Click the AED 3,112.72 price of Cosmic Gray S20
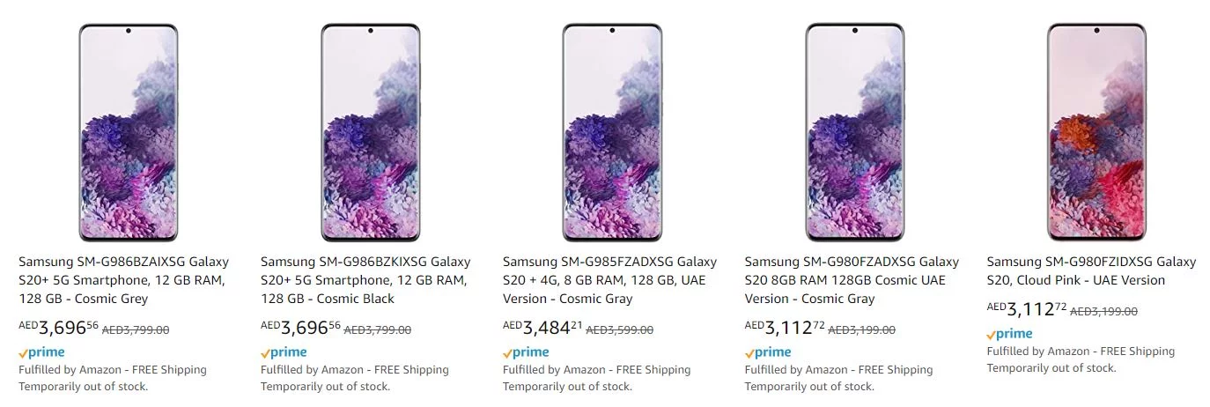The image size is (1210, 407). (785, 329)
